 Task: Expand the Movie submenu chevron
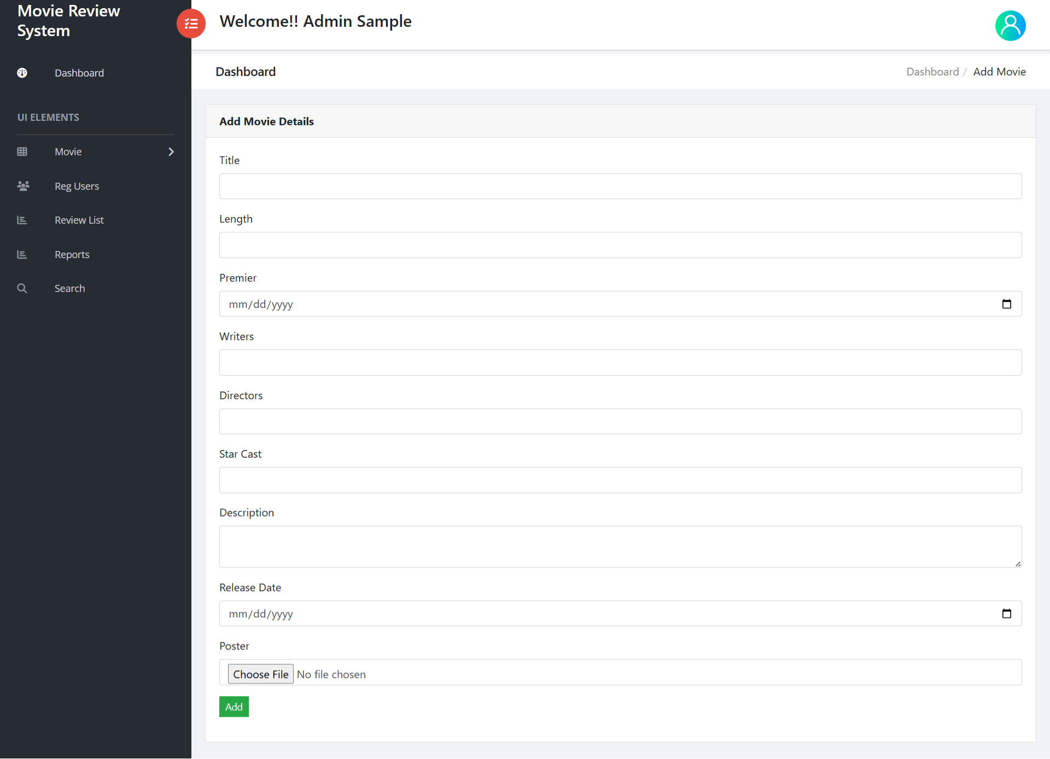point(171,151)
